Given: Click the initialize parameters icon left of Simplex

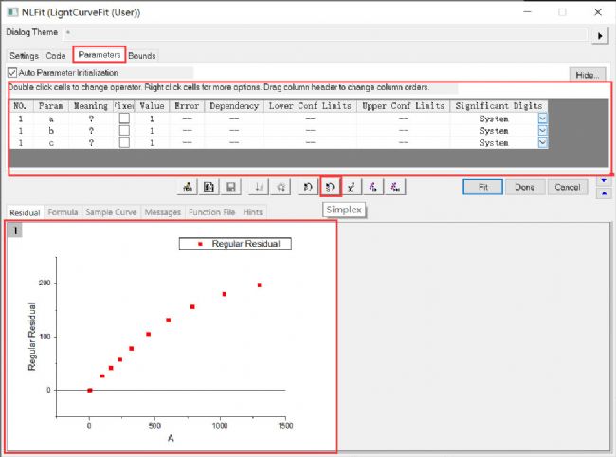Looking at the screenshot, I should pyautogui.click(x=308, y=187).
